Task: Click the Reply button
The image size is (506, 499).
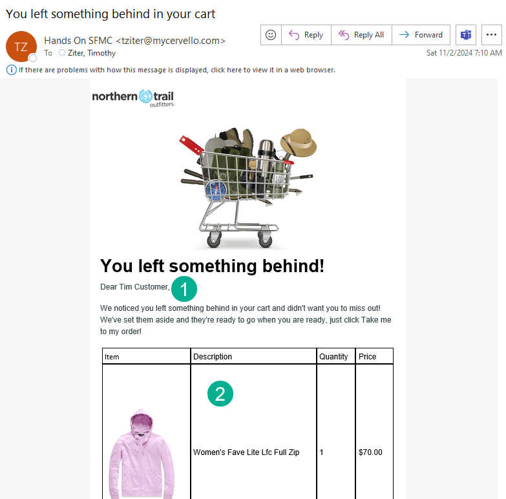Action: click(x=306, y=35)
